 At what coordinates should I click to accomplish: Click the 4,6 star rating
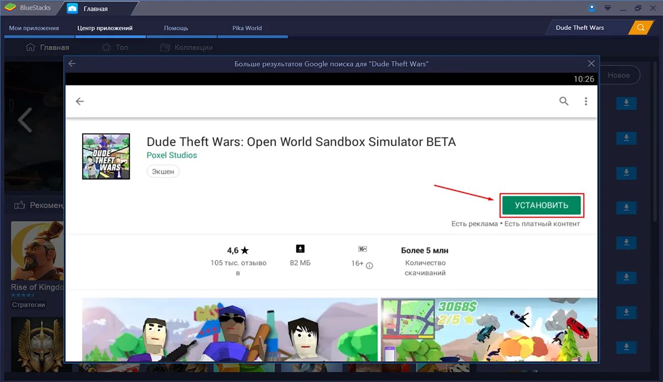click(x=238, y=251)
